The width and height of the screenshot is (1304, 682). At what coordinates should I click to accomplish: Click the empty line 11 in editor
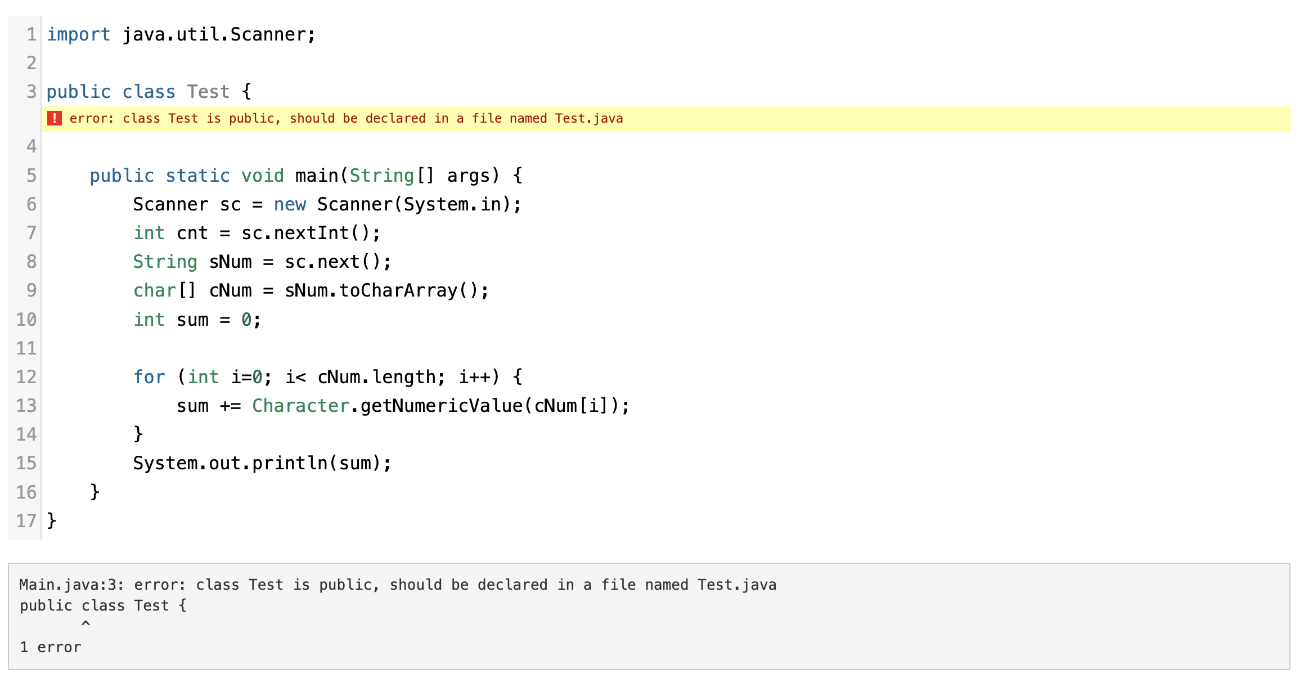click(338, 348)
